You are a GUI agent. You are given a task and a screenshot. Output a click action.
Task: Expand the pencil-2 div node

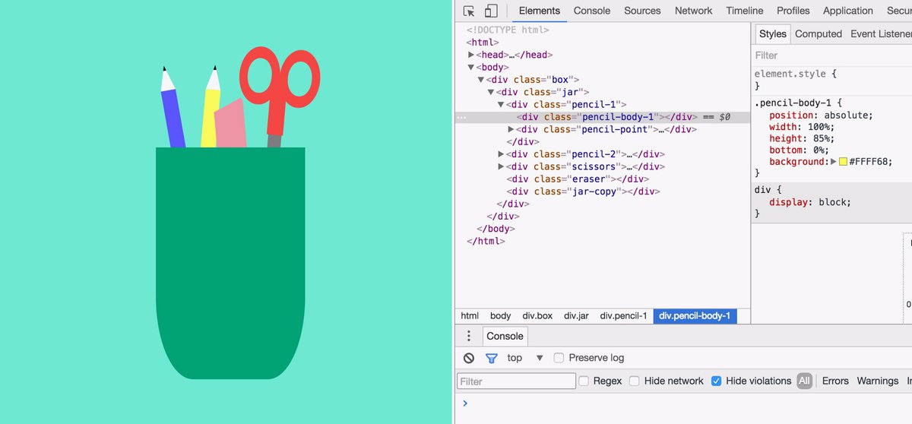(x=501, y=154)
